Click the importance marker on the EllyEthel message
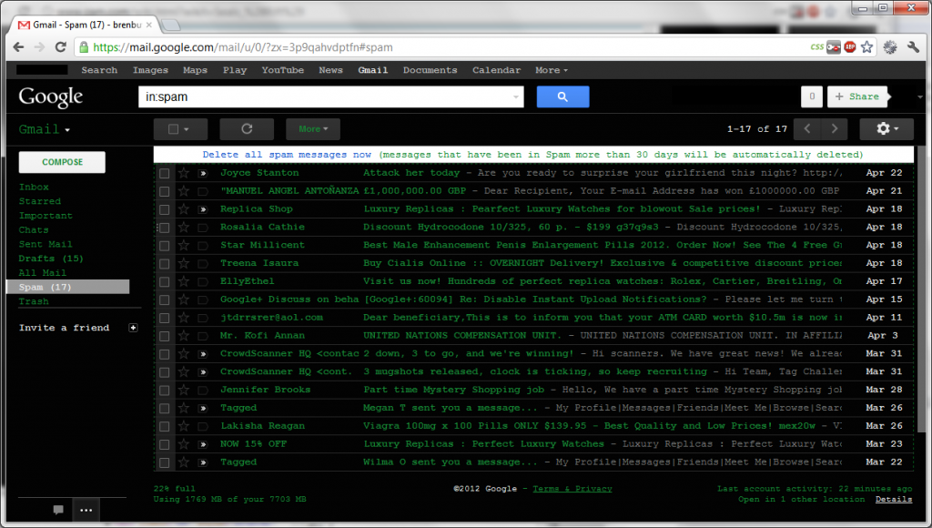The height and width of the screenshot is (528, 932). 203,282
